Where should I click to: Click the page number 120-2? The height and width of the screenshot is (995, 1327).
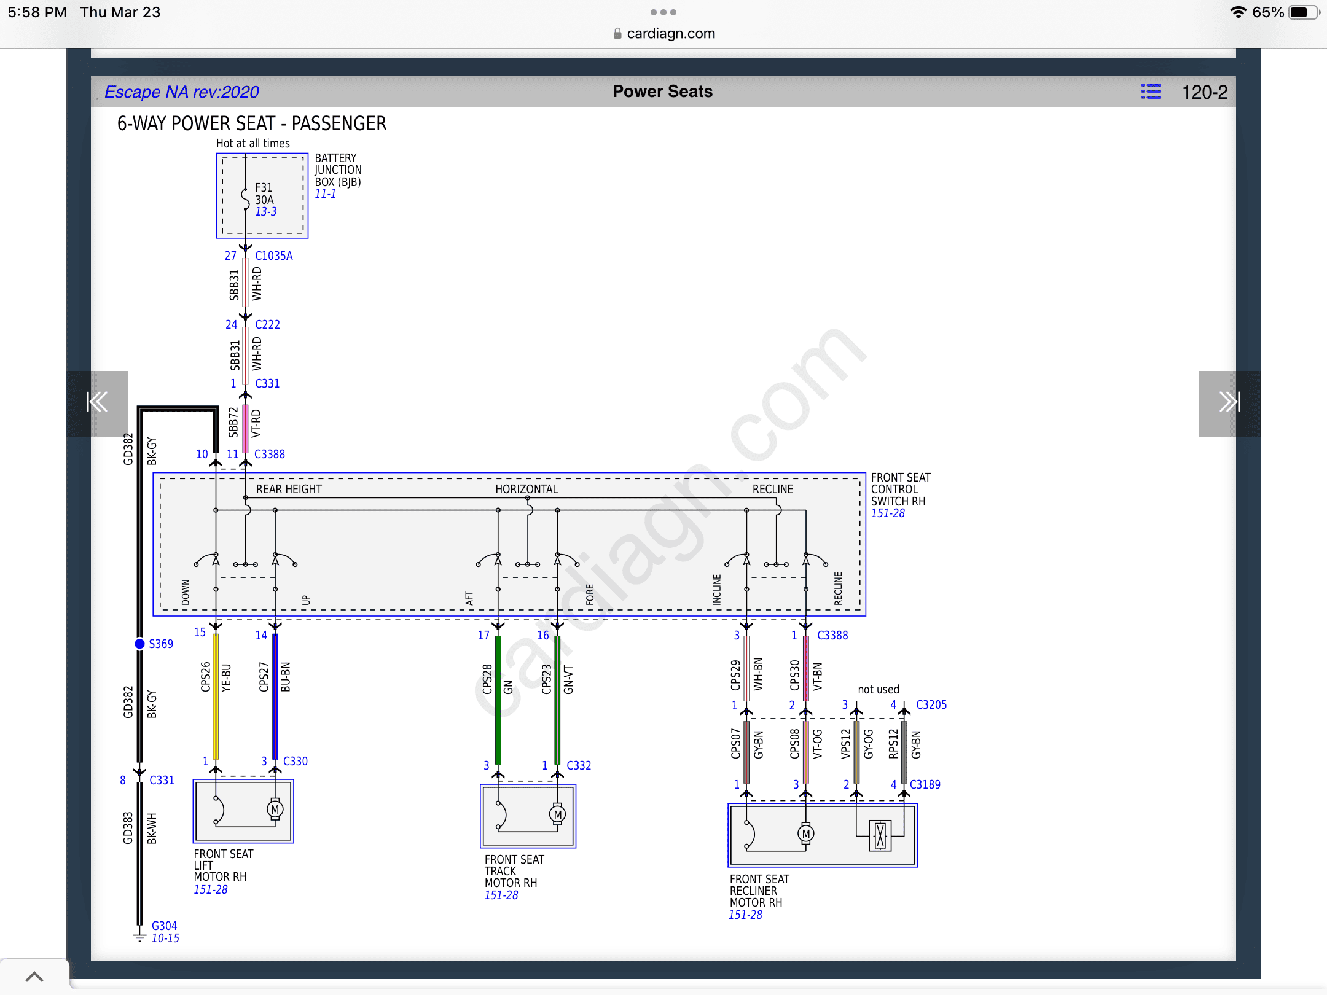pos(1205,92)
